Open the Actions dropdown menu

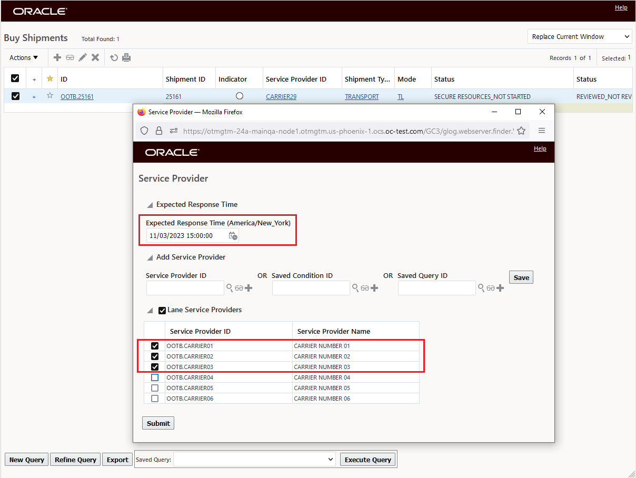coord(24,57)
